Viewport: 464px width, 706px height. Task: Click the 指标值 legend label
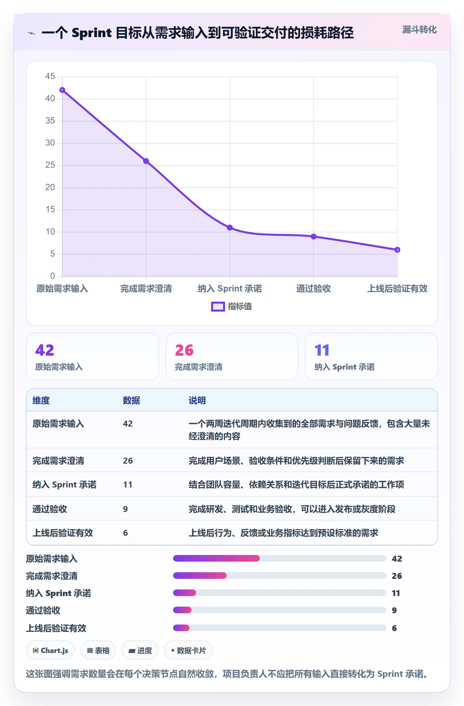click(240, 307)
